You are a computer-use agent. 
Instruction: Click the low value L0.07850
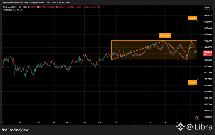(51, 7)
